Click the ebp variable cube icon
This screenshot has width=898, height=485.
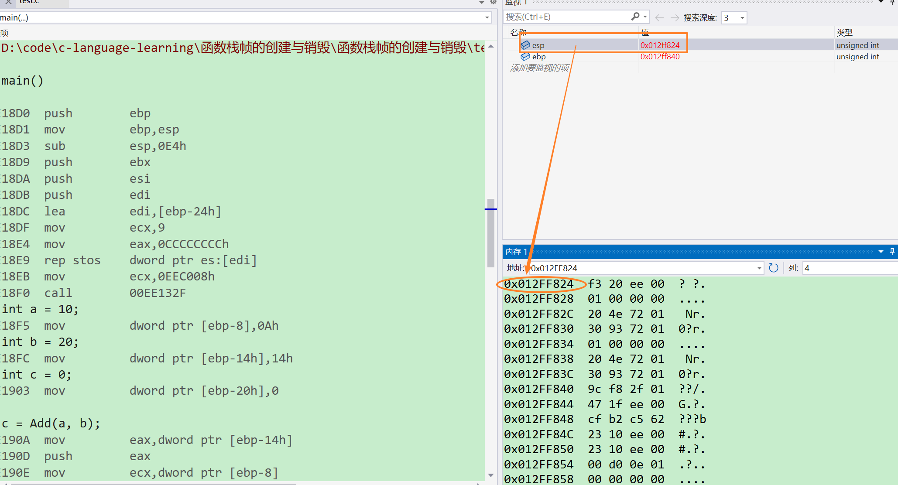click(525, 57)
